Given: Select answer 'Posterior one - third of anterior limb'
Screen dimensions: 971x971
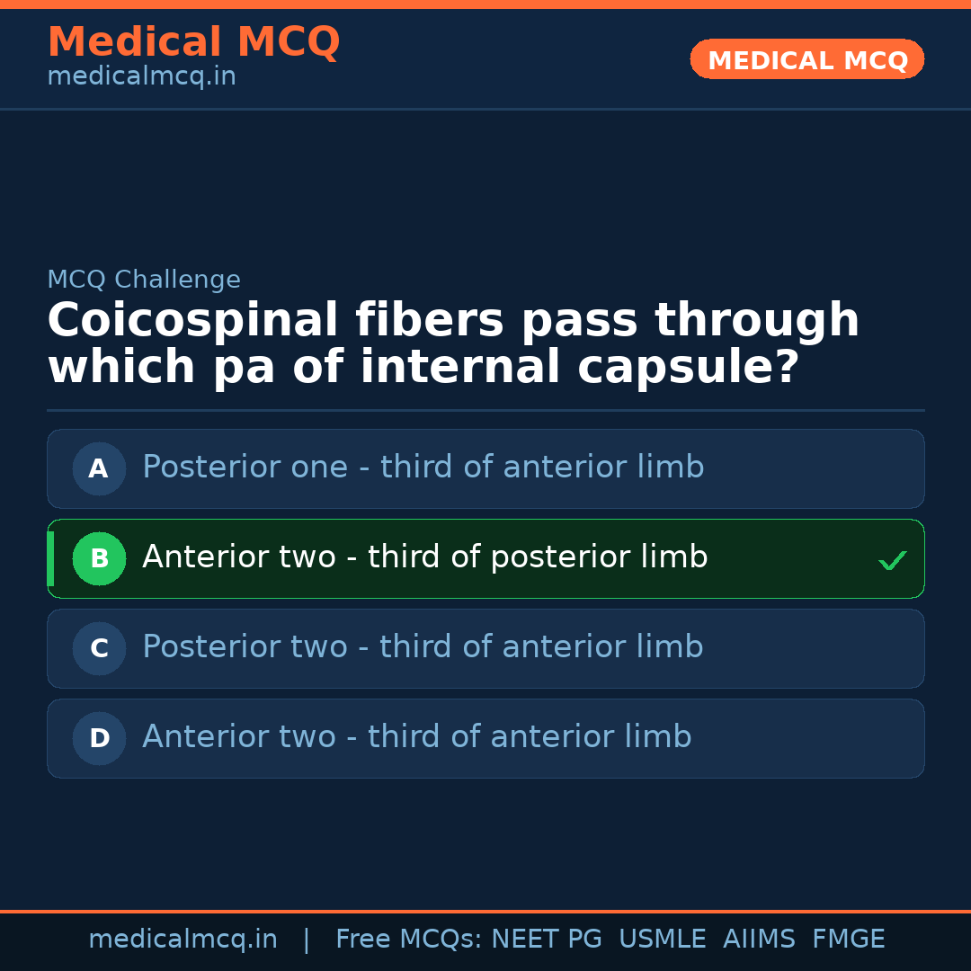Looking at the screenshot, I should click(x=423, y=468).
